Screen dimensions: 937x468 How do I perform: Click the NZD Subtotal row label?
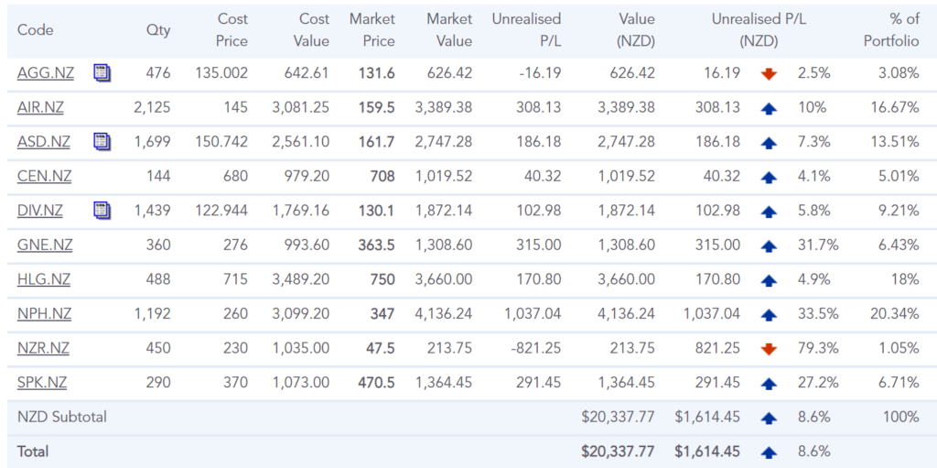coord(62,417)
